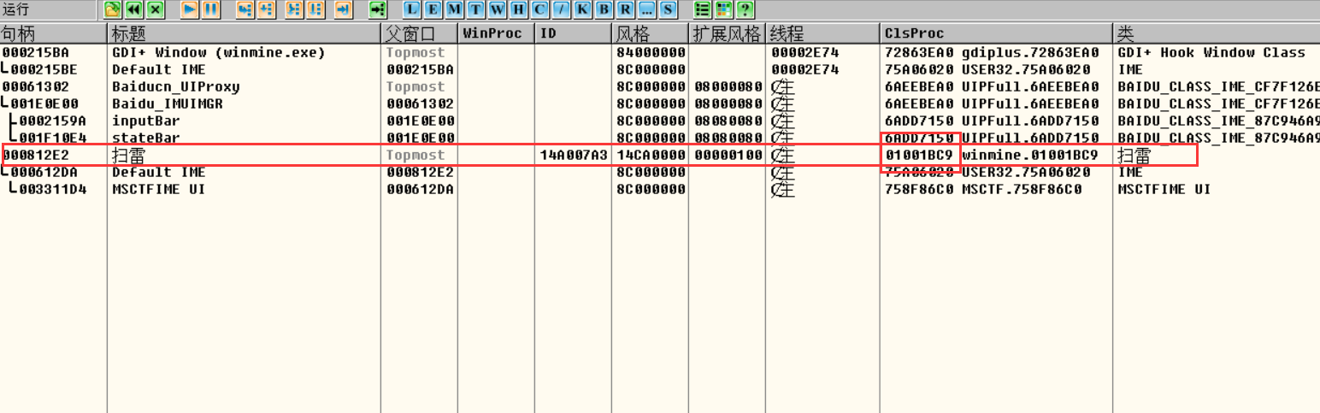Click the Execute till return icon
This screenshot has height=413, width=1320.
(x=342, y=9)
